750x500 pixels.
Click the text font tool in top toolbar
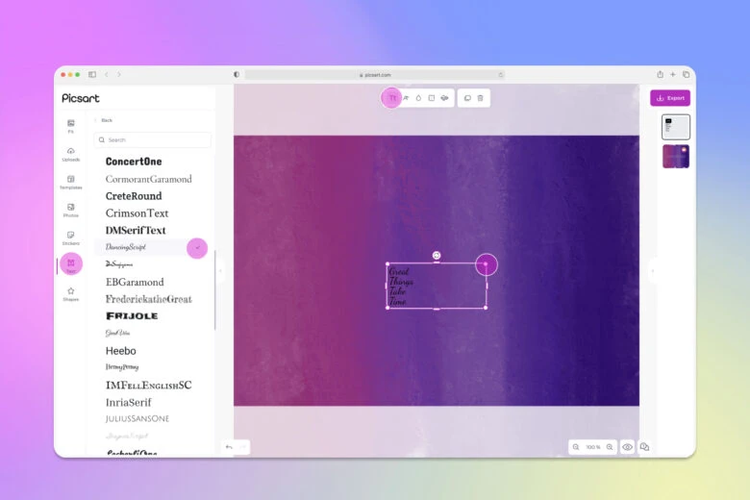(392, 98)
